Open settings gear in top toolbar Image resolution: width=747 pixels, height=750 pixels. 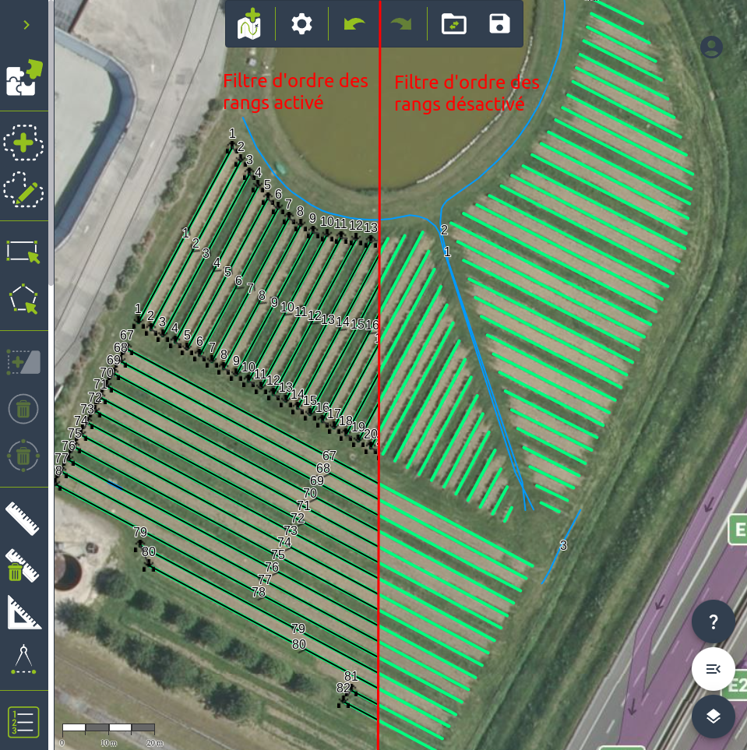coord(301,24)
